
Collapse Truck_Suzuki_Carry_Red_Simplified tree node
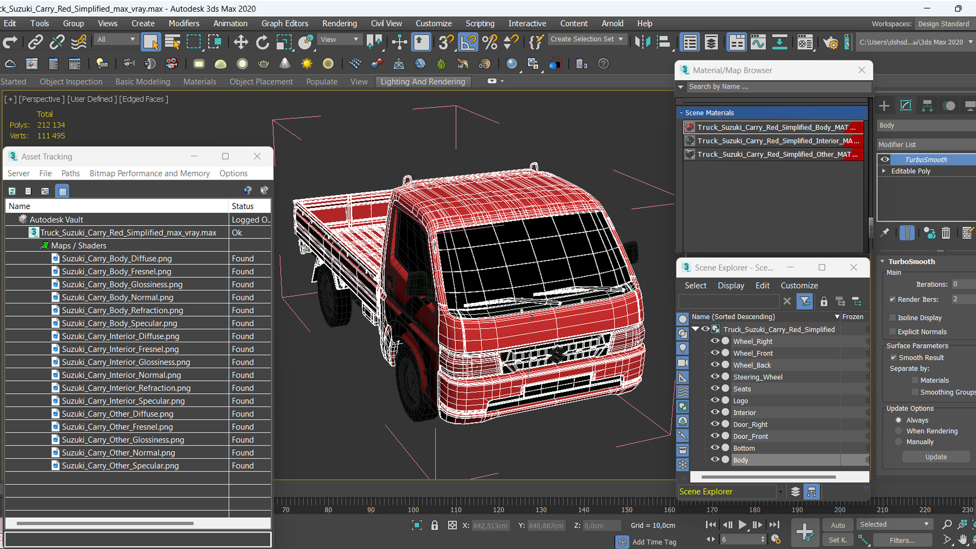[x=695, y=329]
